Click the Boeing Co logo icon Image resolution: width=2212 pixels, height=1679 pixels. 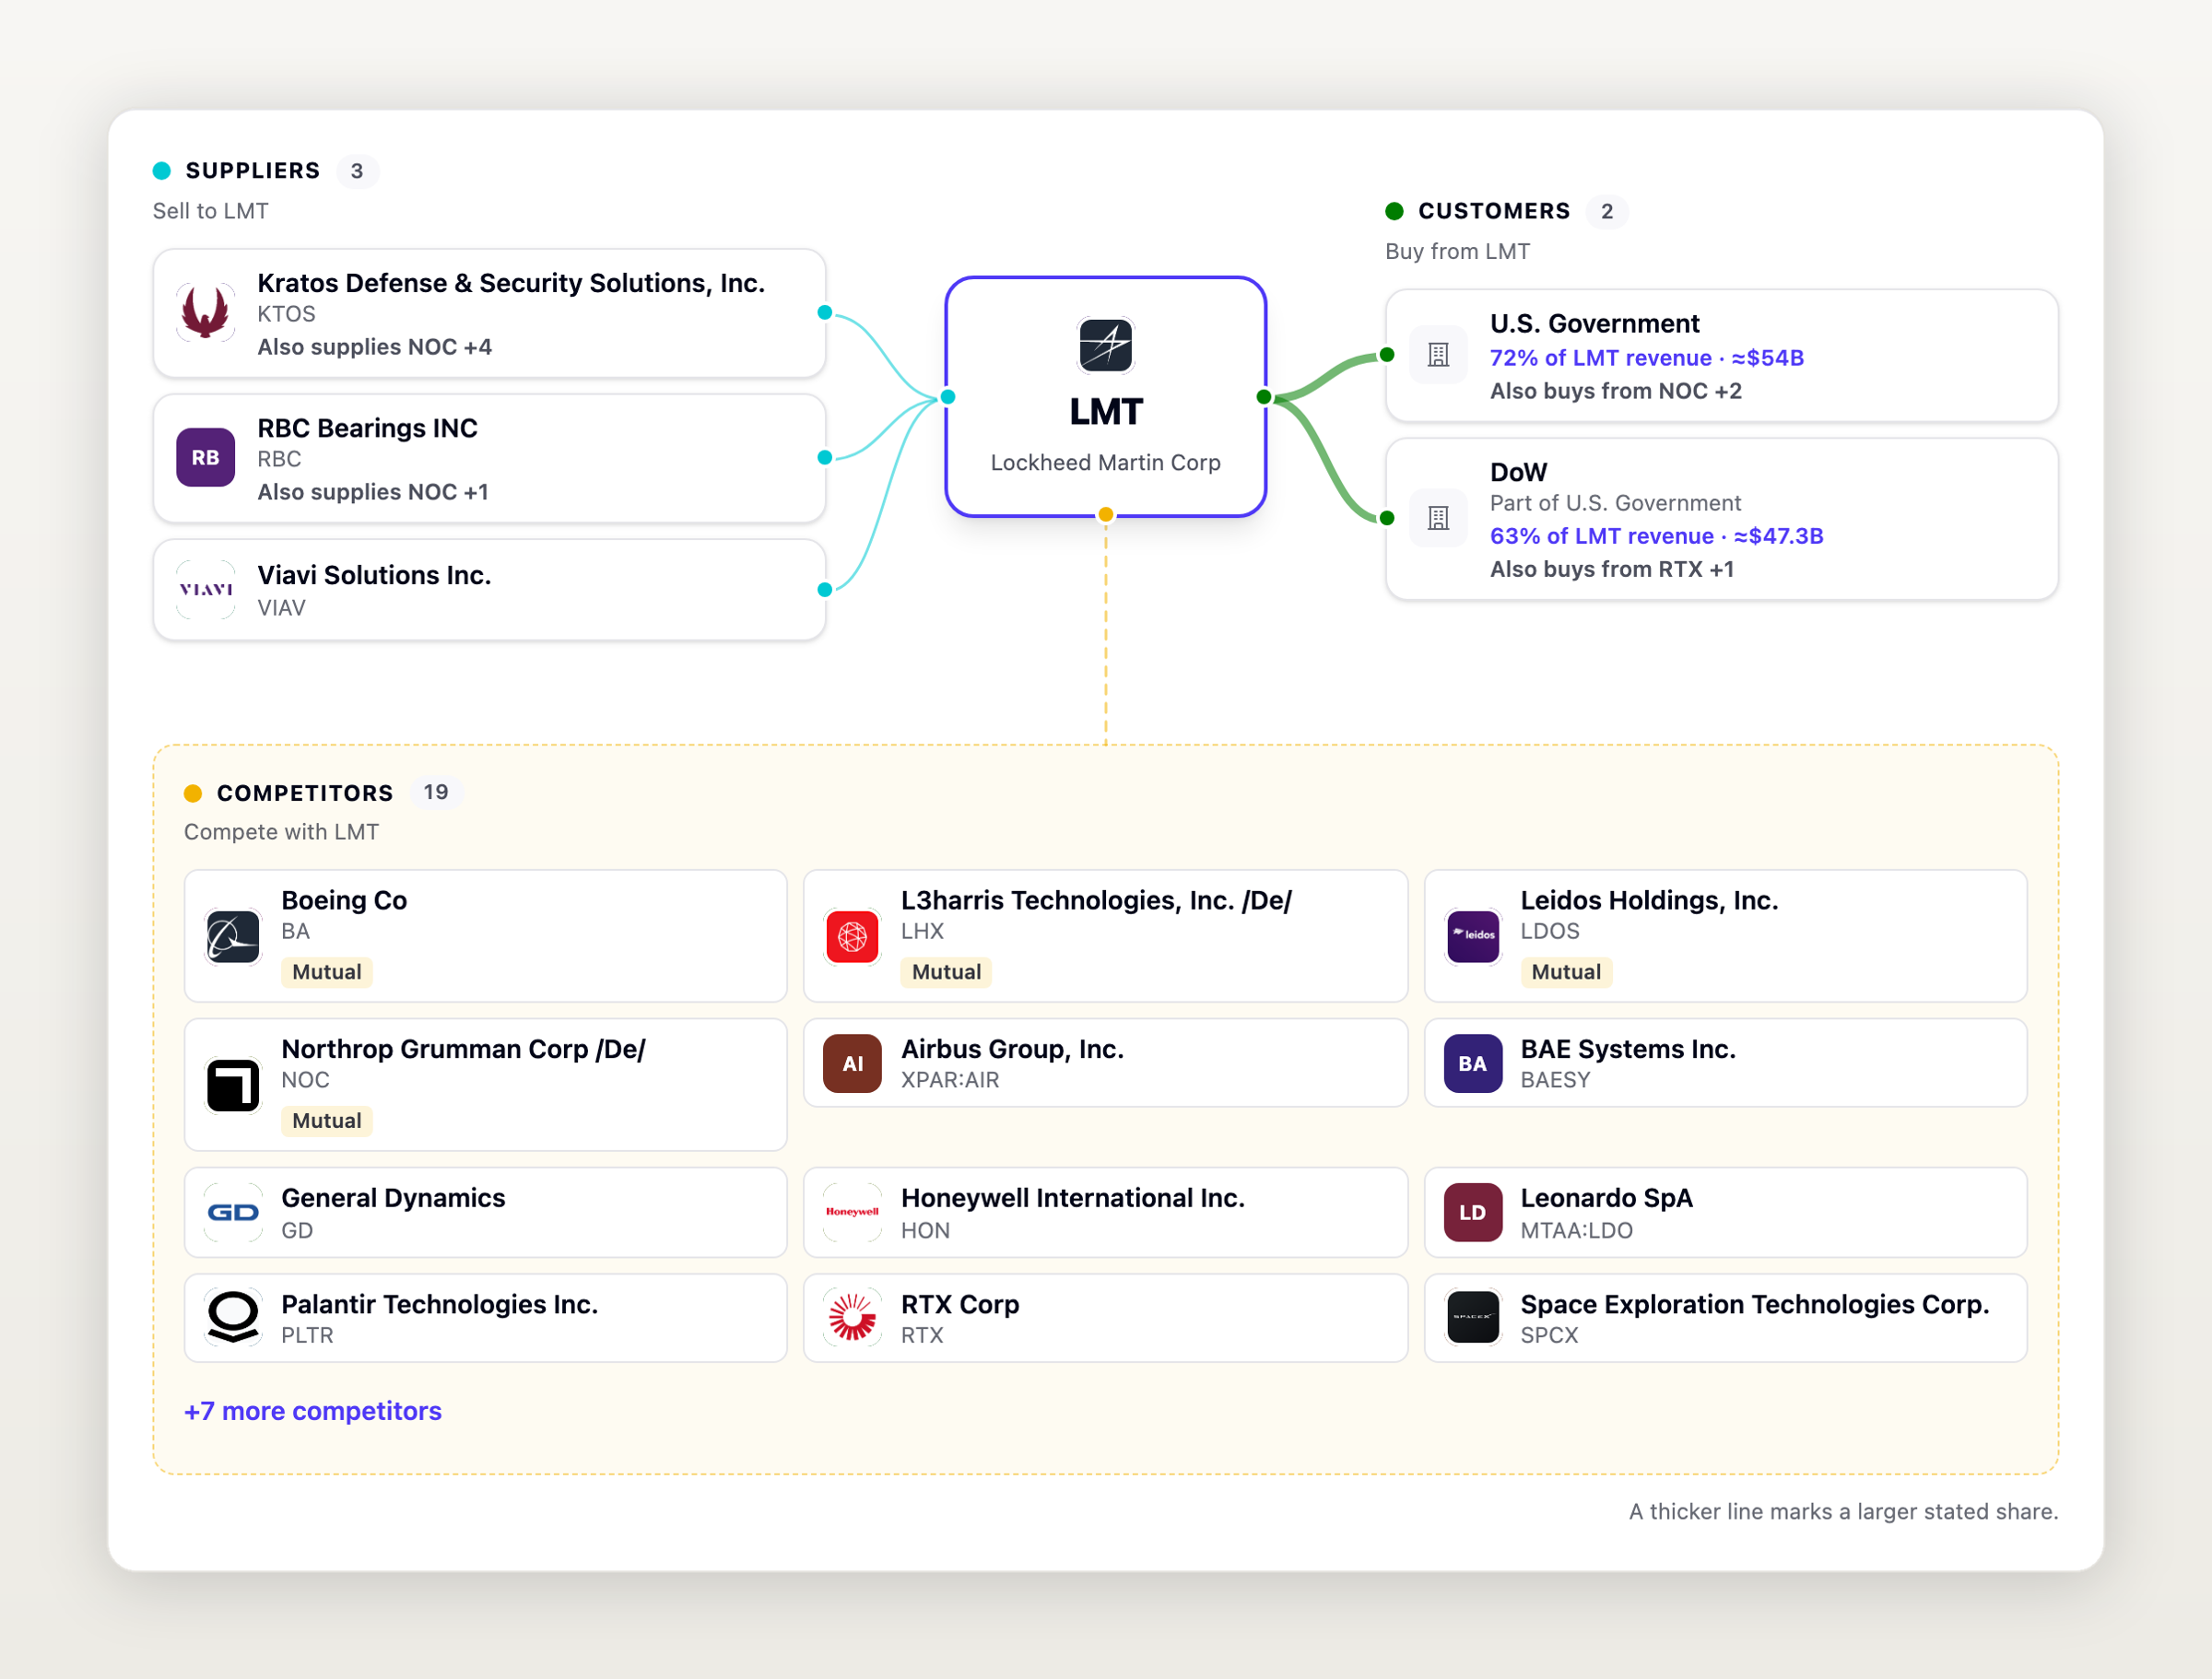tap(233, 937)
